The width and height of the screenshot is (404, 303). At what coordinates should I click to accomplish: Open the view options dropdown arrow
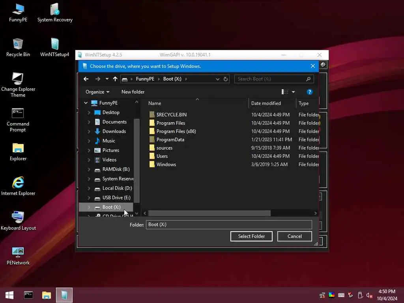(293, 92)
